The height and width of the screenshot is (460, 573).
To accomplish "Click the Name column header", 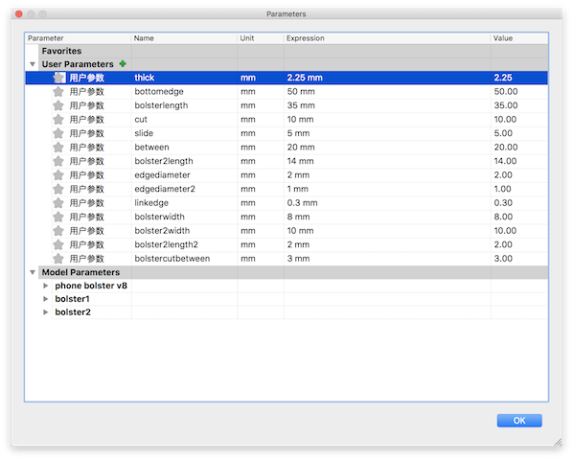I will [184, 38].
